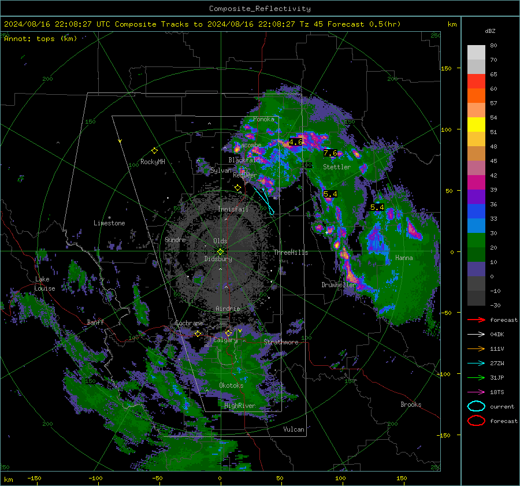Click the Ponoka town label
Image resolution: width=520 pixels, height=486 pixels.
click(263, 119)
